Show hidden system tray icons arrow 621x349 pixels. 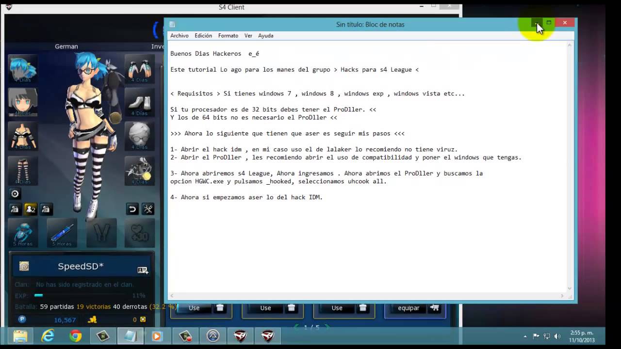click(525, 336)
